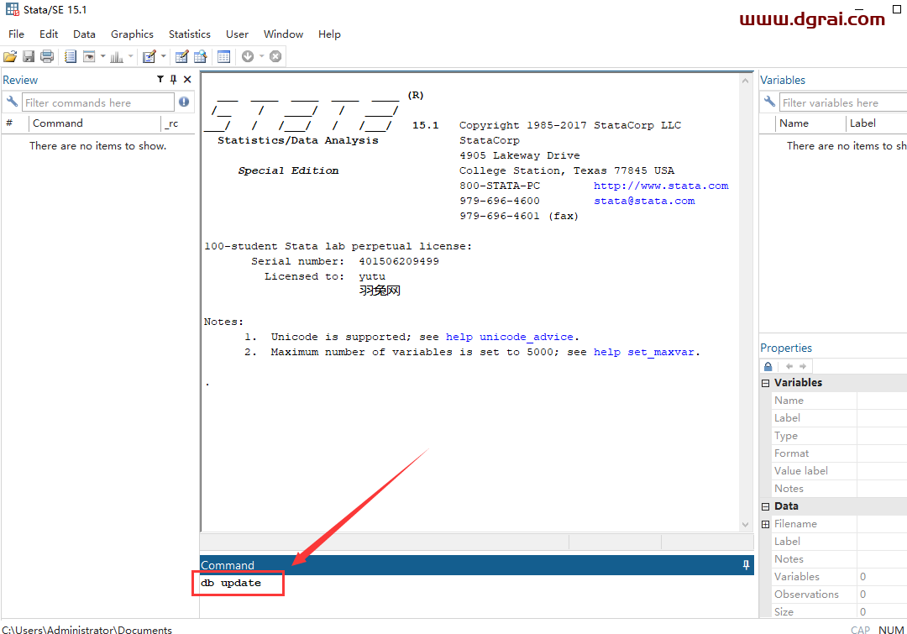907x634 pixels.
Task: Toggle the lock icon in Properties panel
Action: pos(768,366)
